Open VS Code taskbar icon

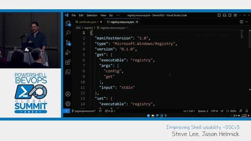[x=161, y=116]
